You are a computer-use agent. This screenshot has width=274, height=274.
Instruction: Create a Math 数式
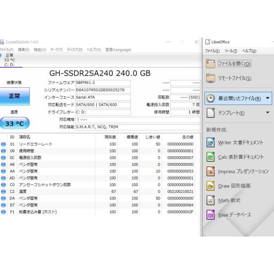point(229,200)
